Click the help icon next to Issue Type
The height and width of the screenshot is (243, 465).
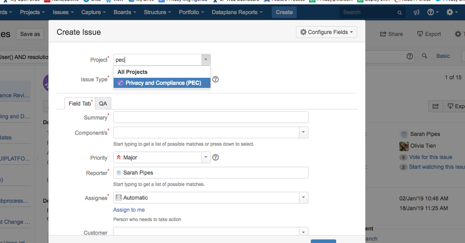tap(216, 79)
